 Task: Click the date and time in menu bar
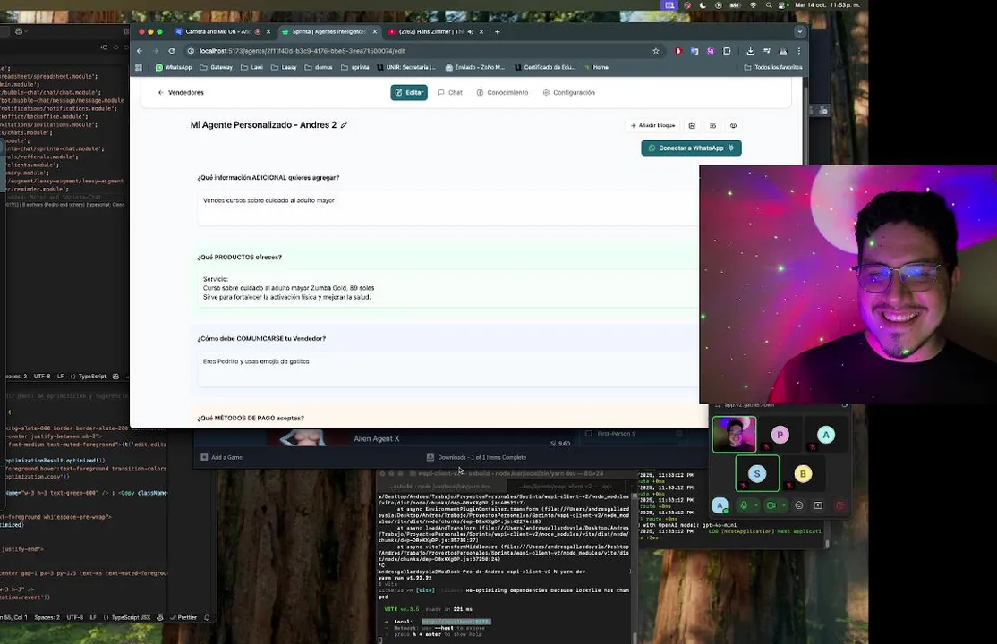(827, 5)
